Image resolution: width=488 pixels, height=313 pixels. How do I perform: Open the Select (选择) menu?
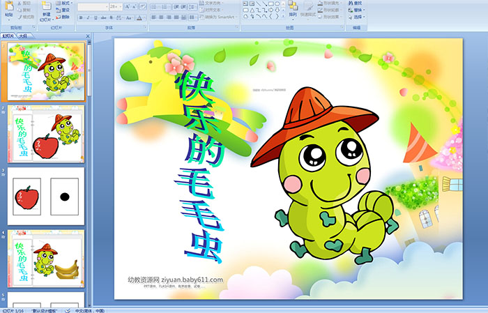click(356, 17)
